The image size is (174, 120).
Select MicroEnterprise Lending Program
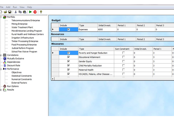tap(27, 31)
